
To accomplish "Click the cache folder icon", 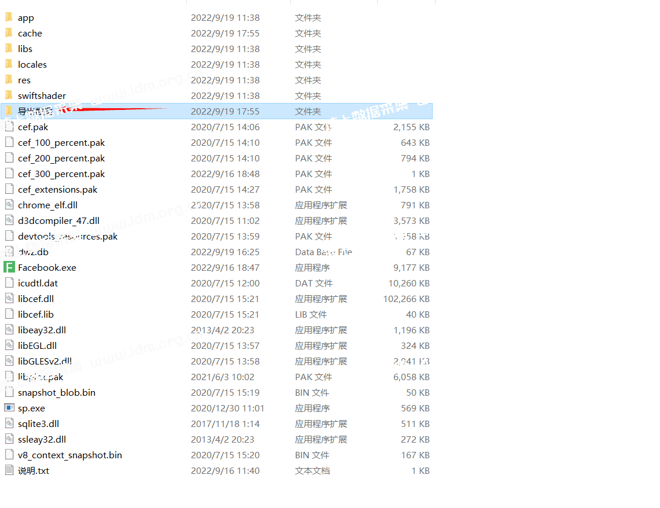I will [9, 33].
